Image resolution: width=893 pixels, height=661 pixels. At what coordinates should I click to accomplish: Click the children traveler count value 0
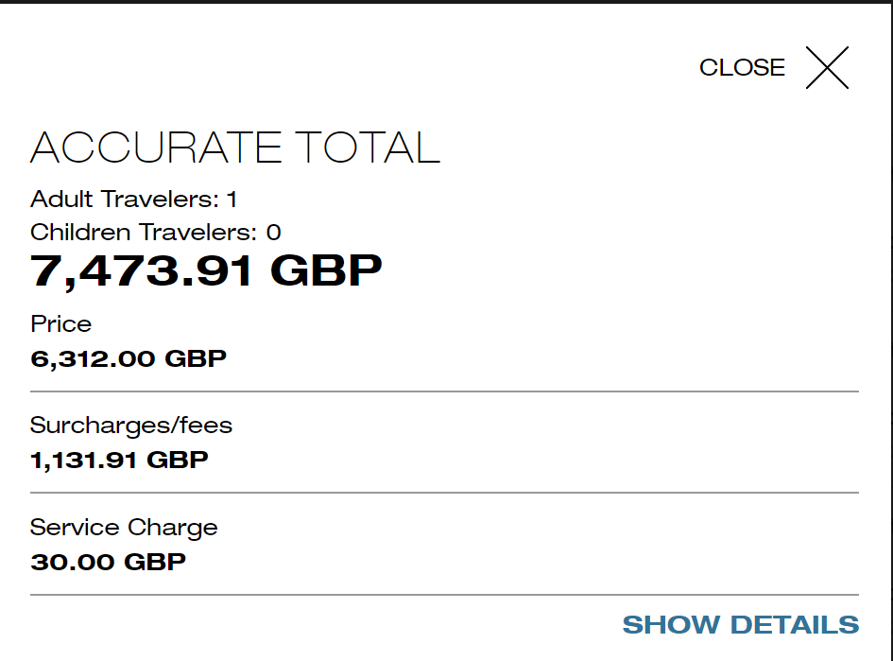(273, 233)
